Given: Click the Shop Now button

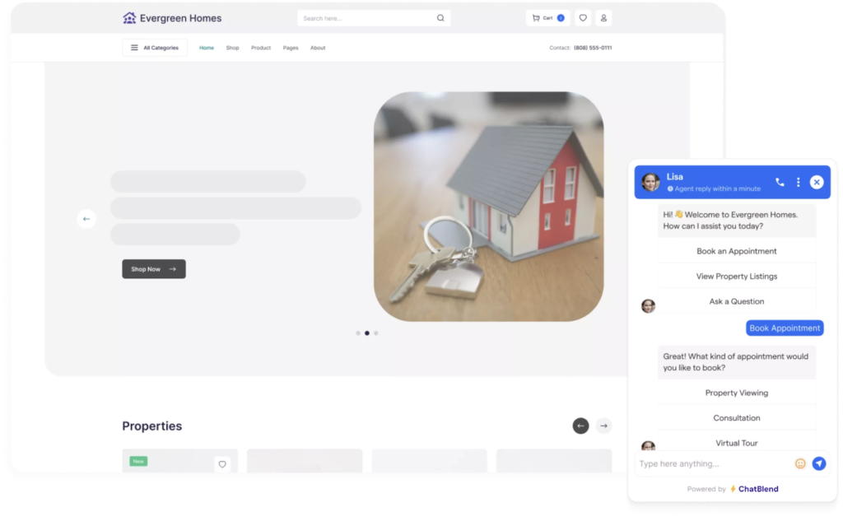Looking at the screenshot, I should 154,269.
